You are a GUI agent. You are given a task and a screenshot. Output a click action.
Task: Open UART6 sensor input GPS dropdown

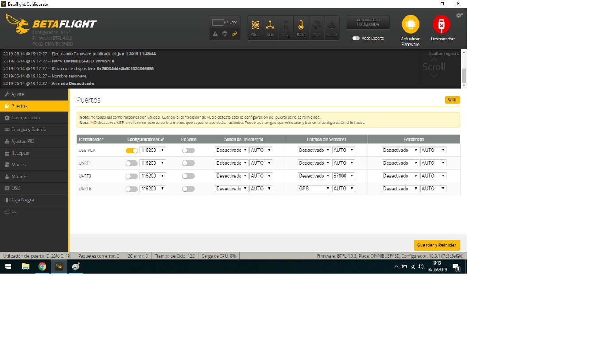pos(314,189)
